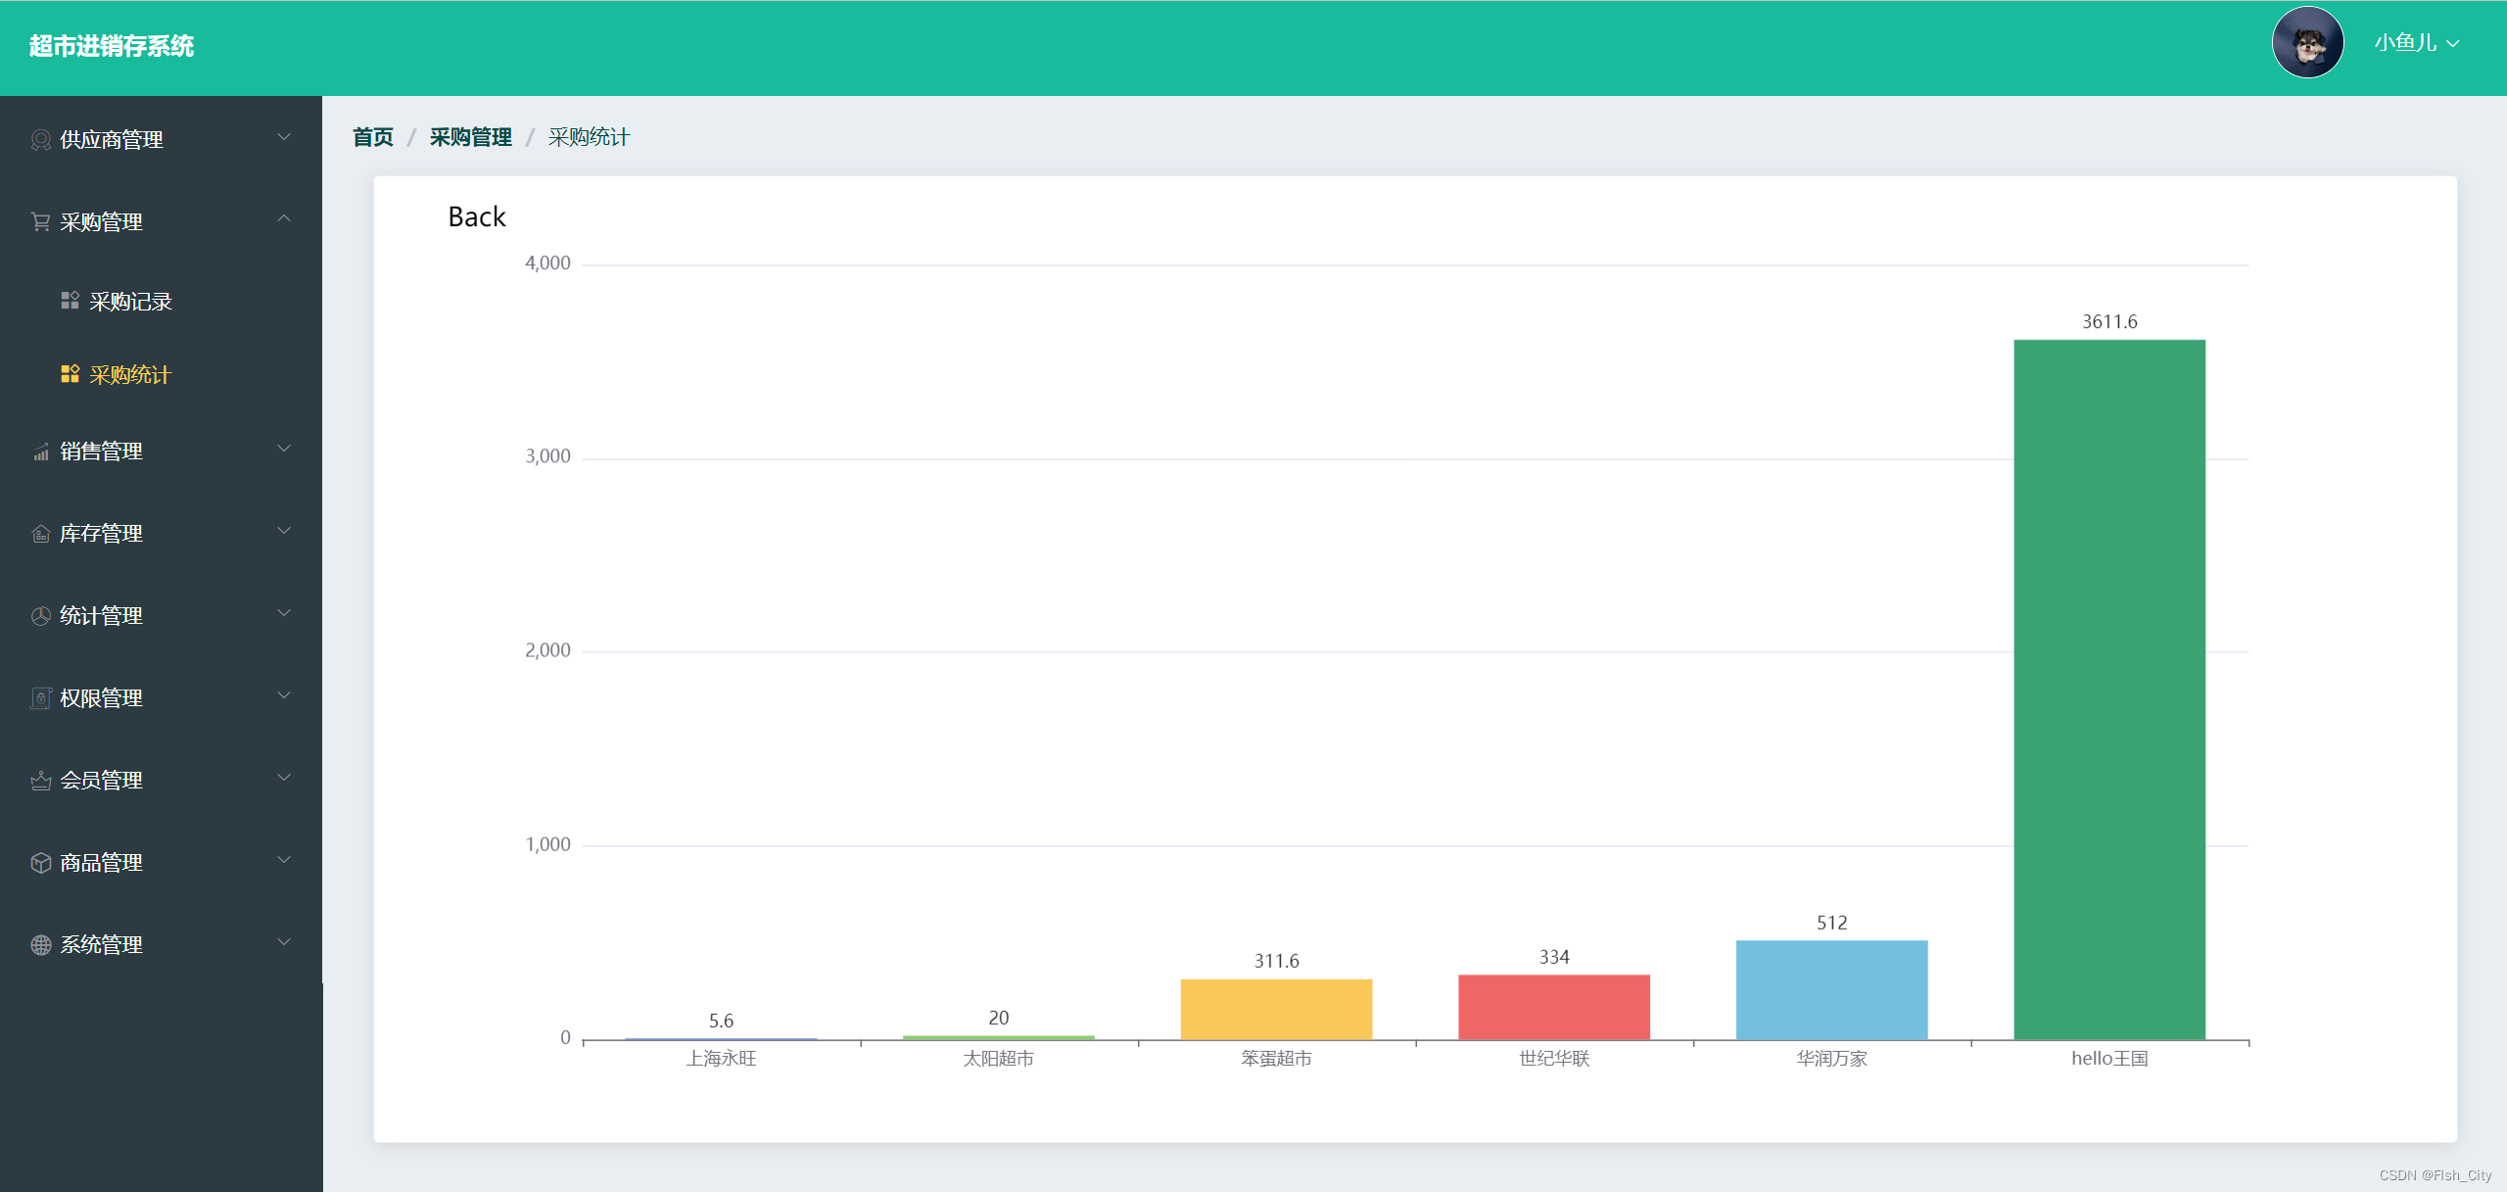Click the 512 bar value label
The image size is (2507, 1192).
click(1831, 923)
